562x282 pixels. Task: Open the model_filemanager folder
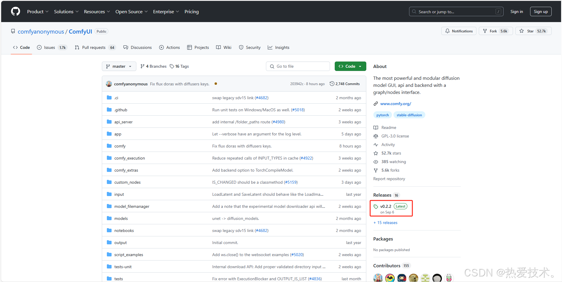[132, 206]
